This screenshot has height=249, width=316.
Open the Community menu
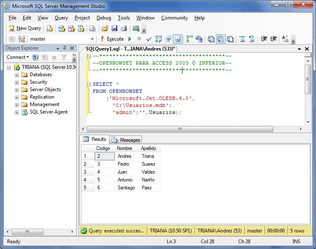pos(175,18)
